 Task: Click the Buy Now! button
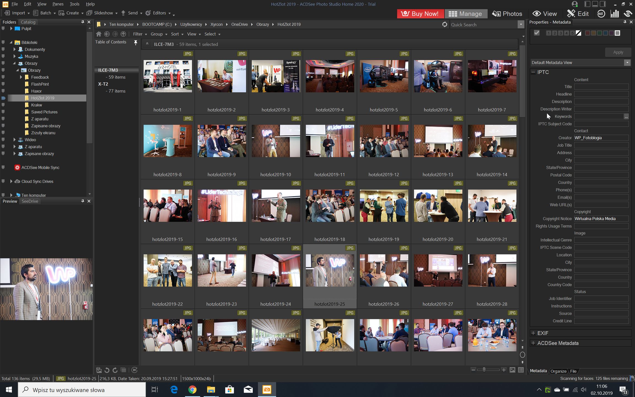tap(420, 14)
